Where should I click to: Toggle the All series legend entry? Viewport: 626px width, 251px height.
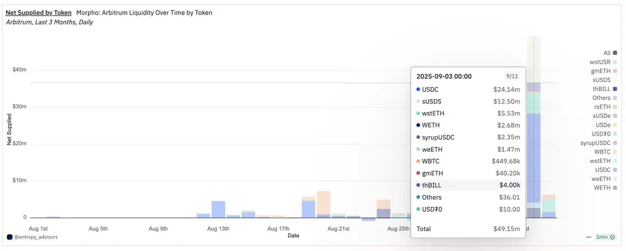click(610, 53)
